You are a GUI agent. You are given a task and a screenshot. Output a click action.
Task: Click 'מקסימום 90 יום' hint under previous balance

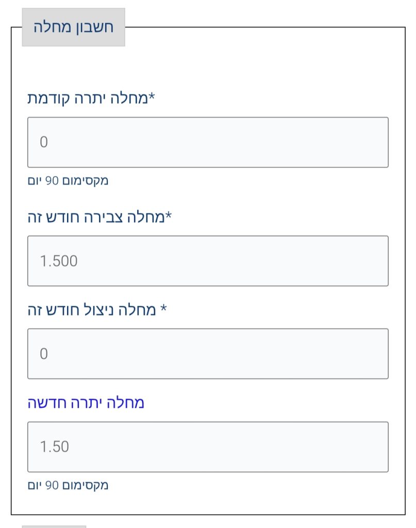pos(68,181)
